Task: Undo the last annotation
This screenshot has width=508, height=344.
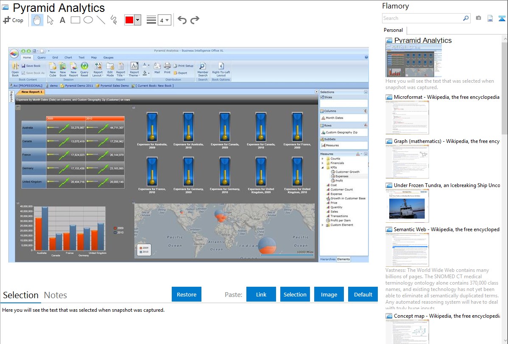Action: (x=182, y=20)
